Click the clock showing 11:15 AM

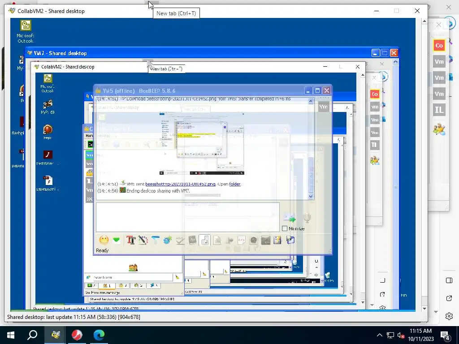pyautogui.click(x=420, y=331)
